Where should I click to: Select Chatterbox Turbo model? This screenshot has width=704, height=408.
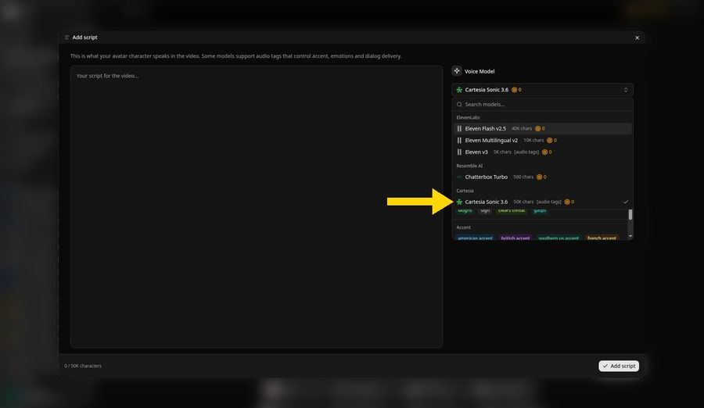(x=542, y=177)
